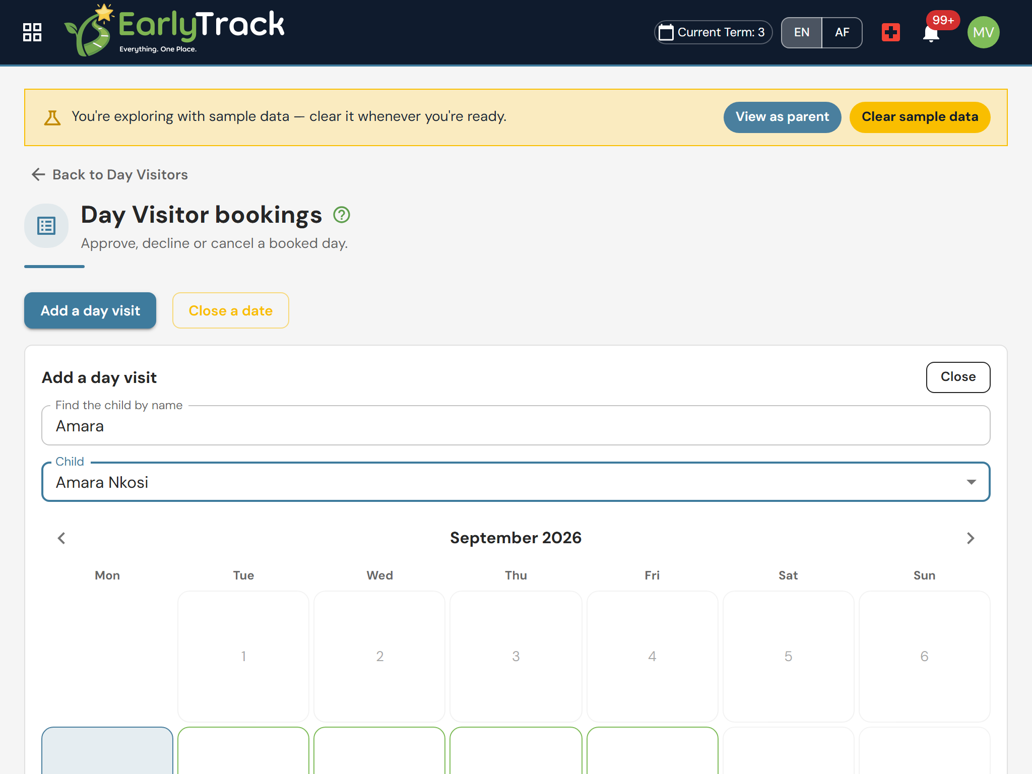Close the Add a day visit panel
The height and width of the screenshot is (774, 1032).
[958, 377]
